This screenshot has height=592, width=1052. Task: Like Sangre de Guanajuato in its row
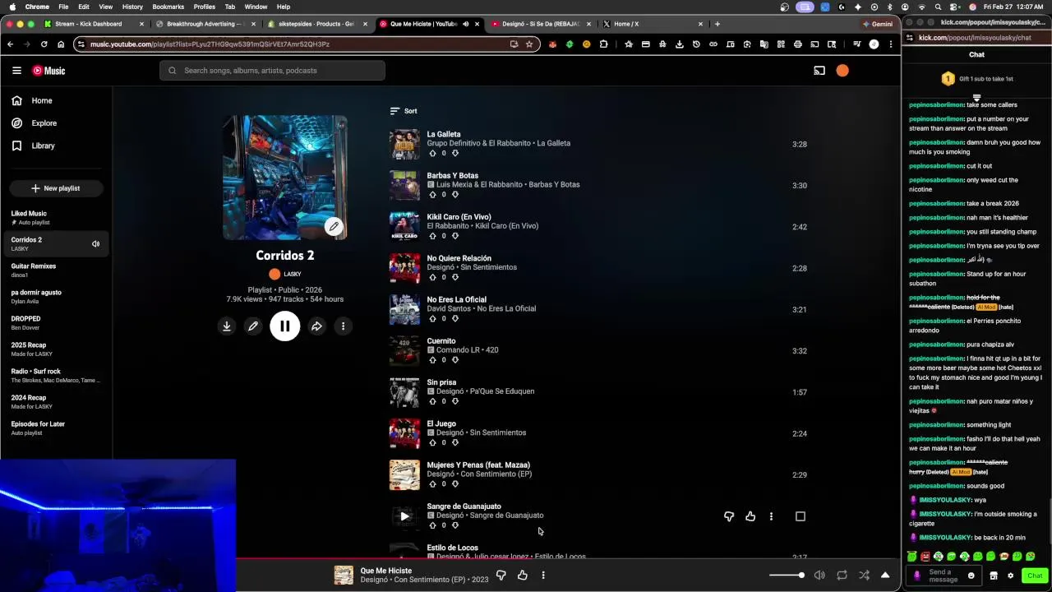[x=750, y=516]
